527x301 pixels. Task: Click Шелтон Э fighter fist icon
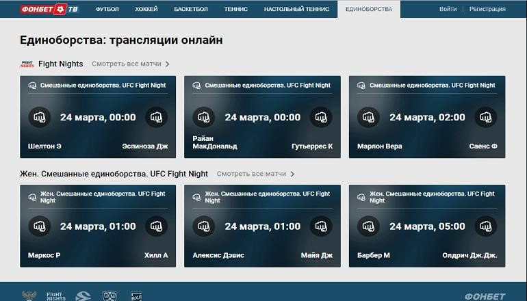pos(40,117)
